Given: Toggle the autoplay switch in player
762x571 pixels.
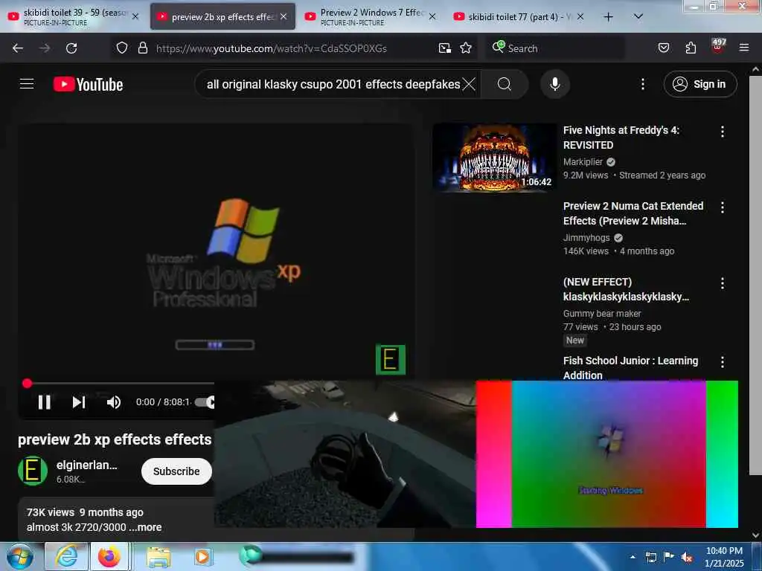Looking at the screenshot, I should [205, 402].
